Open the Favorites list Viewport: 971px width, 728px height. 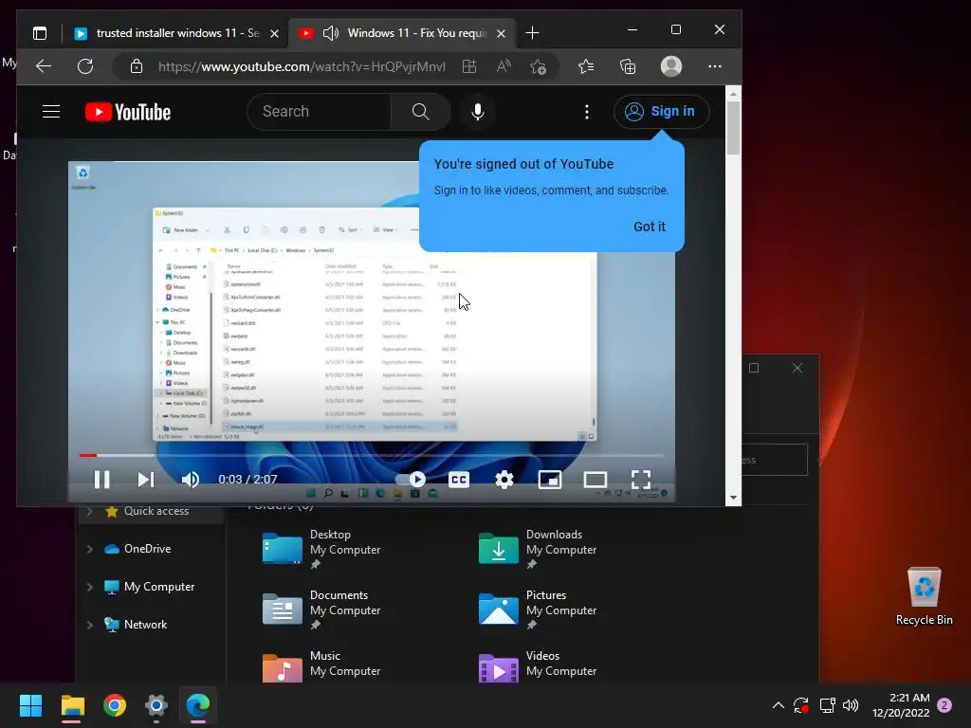[x=586, y=66]
